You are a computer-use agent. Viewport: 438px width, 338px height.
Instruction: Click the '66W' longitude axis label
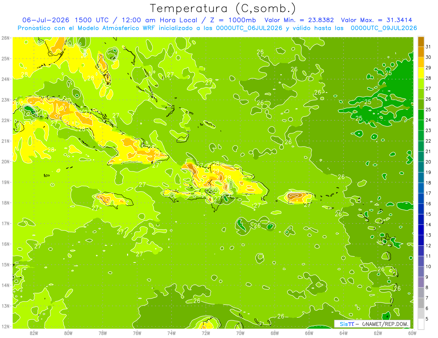coord(309,333)
